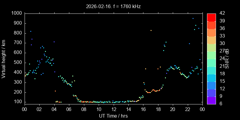Click the 'Virtual height / km' axis label
This screenshot has width=240, height=120.
(4, 59)
